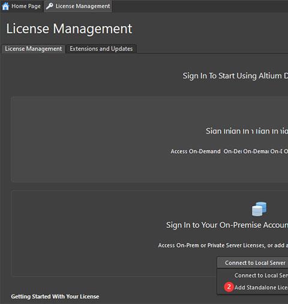
Task: Click the red number 2 badge
Action: point(229,287)
